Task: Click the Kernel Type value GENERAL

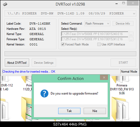Action: point(37,34)
